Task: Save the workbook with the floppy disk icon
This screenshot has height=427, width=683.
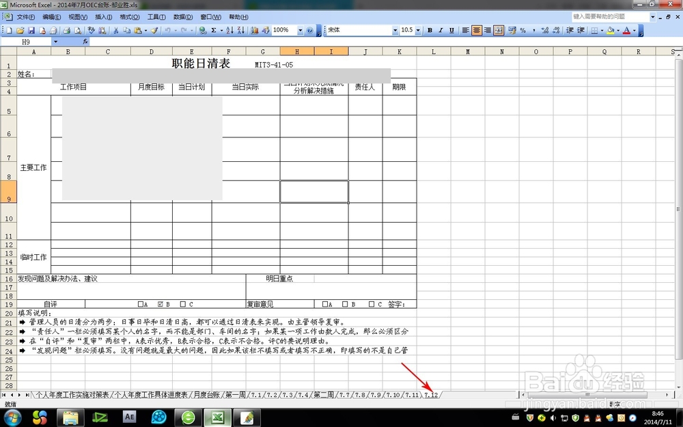Action: [x=31, y=30]
